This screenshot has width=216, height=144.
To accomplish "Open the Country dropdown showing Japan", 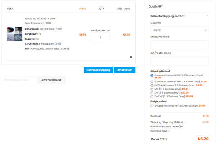I will [179, 30].
